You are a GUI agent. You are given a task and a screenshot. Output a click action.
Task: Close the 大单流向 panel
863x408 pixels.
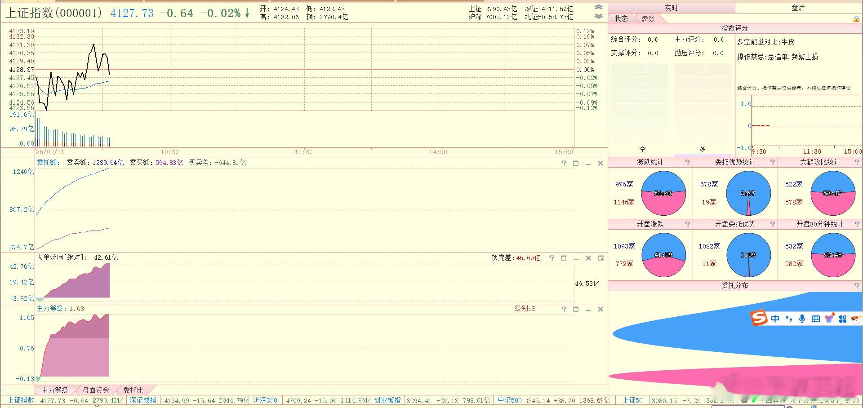point(588,258)
